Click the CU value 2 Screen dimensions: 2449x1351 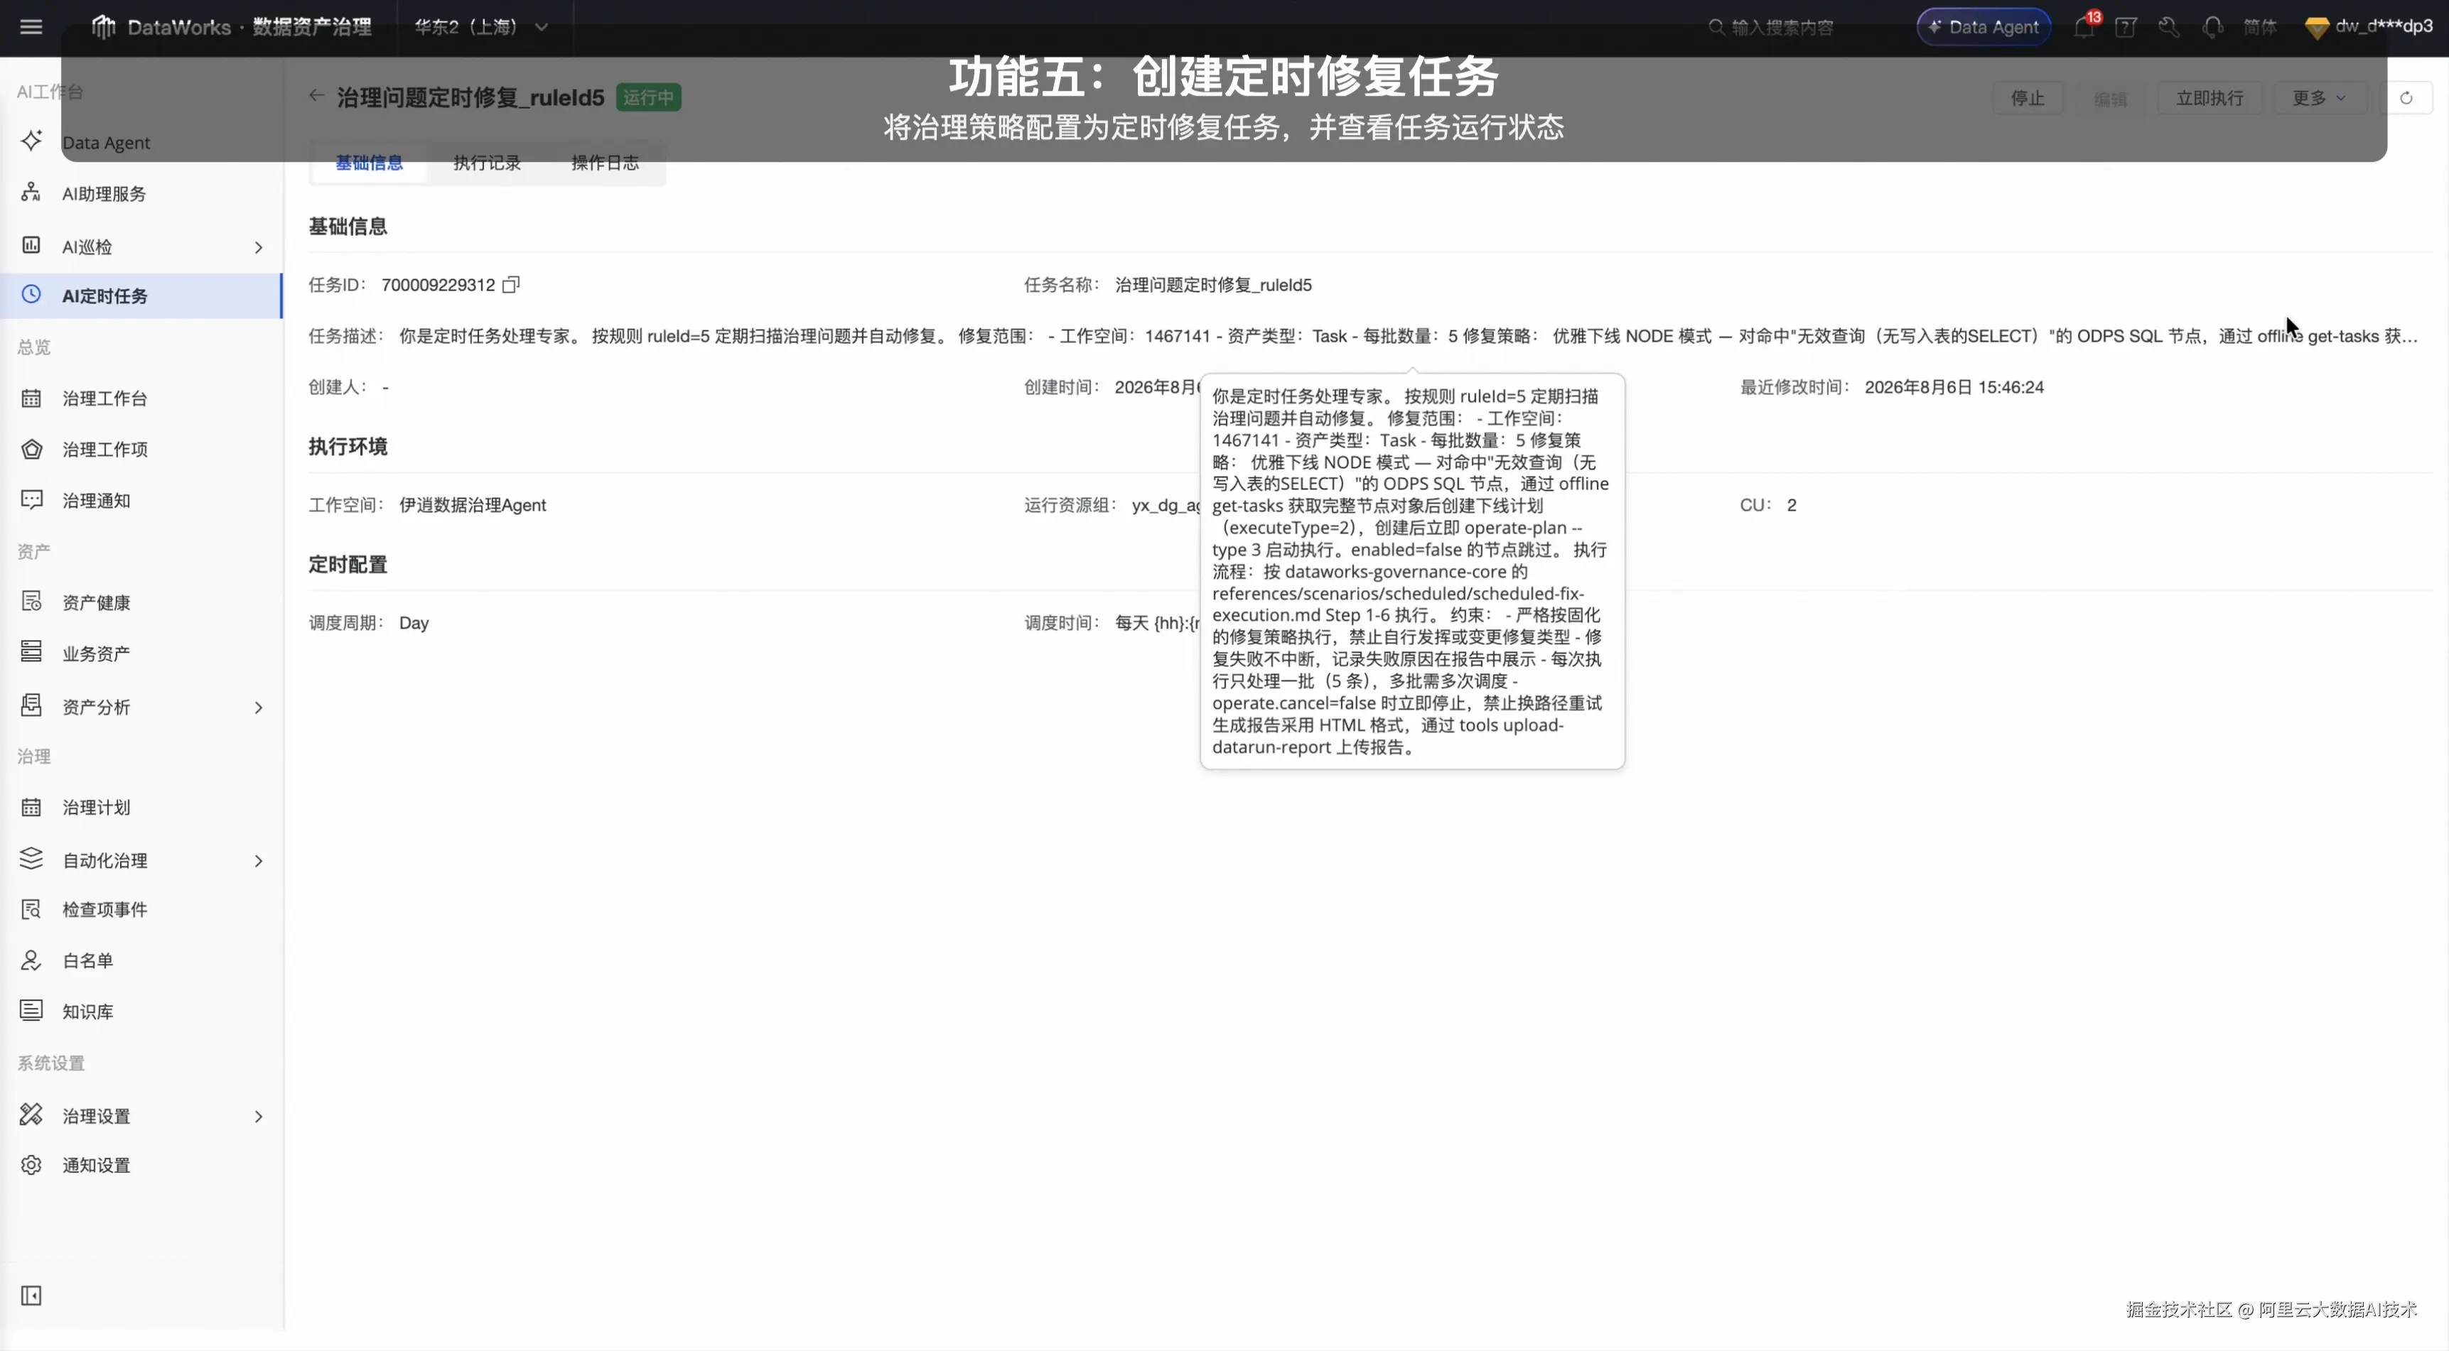[1791, 506]
